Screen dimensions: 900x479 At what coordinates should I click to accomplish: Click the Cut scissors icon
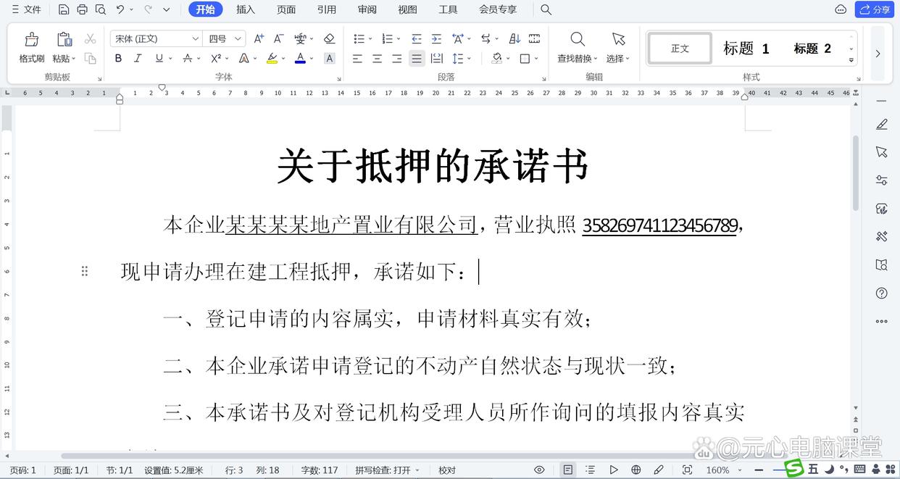coord(91,38)
